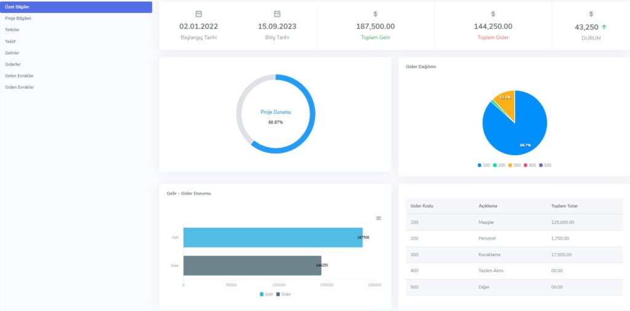This screenshot has width=630, height=311.
Task: Toggle the Gelir series in bar chart legend
Action: coord(266,294)
